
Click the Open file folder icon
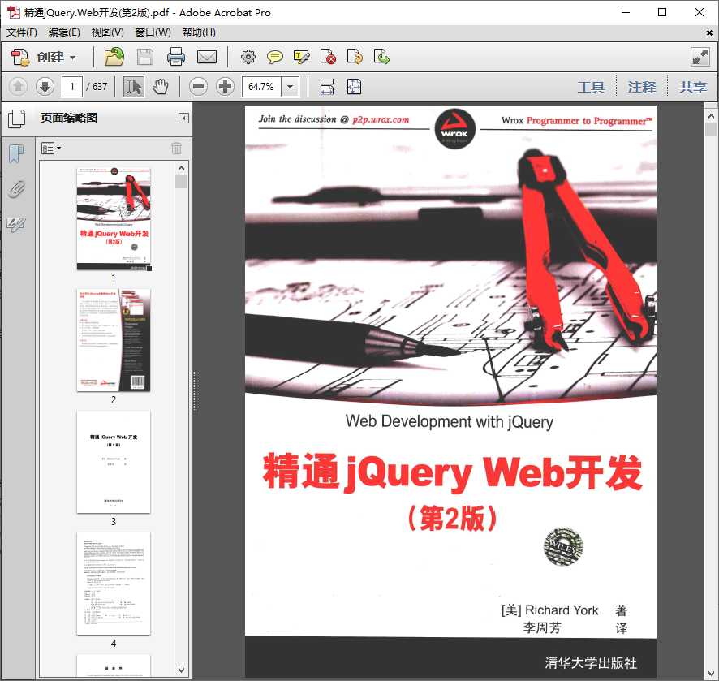coord(114,57)
